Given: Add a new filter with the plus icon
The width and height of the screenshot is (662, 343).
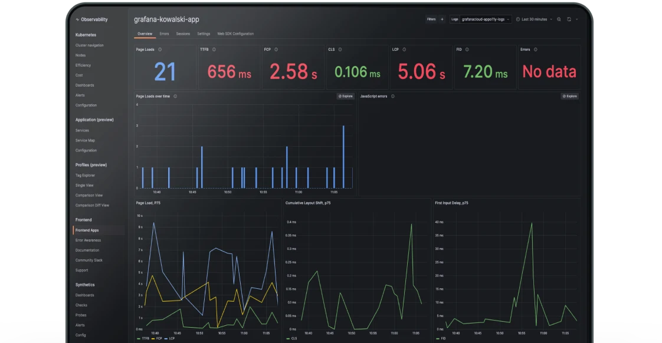Looking at the screenshot, I should pyautogui.click(x=442, y=19).
